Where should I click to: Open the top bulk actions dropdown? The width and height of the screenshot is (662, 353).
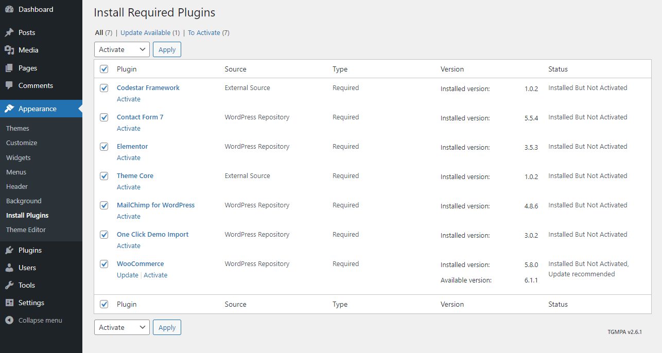coord(122,49)
